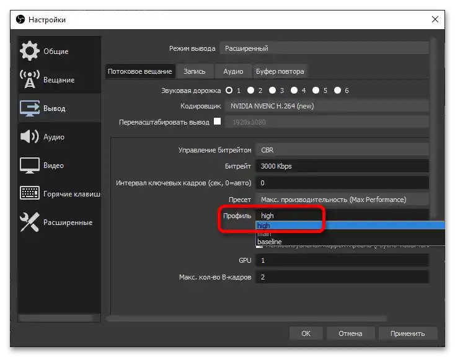Select audio track 3 radio button

272,90
